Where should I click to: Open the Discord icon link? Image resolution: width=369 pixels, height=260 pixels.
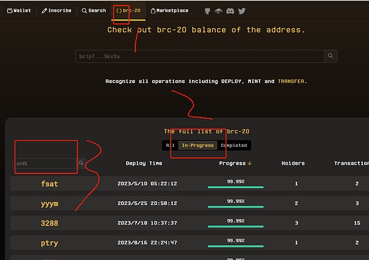(x=231, y=10)
